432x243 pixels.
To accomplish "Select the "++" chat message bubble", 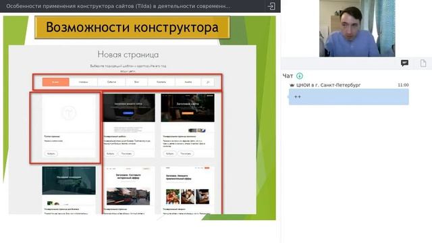I will [348, 97].
